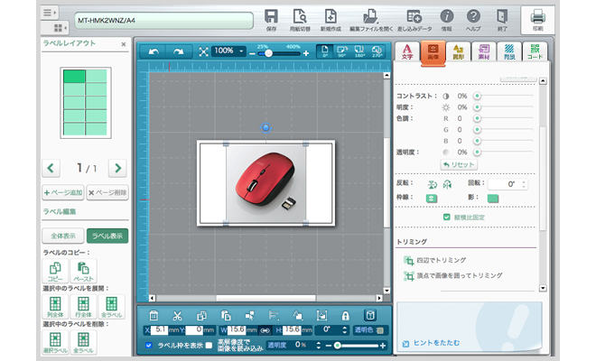Screen dimensions: 596x361
Task: Click コントラスト slider handle
Action: point(477,96)
